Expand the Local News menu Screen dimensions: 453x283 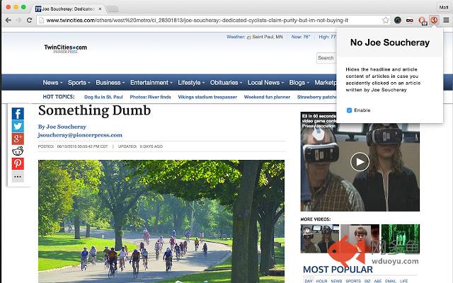point(266,83)
